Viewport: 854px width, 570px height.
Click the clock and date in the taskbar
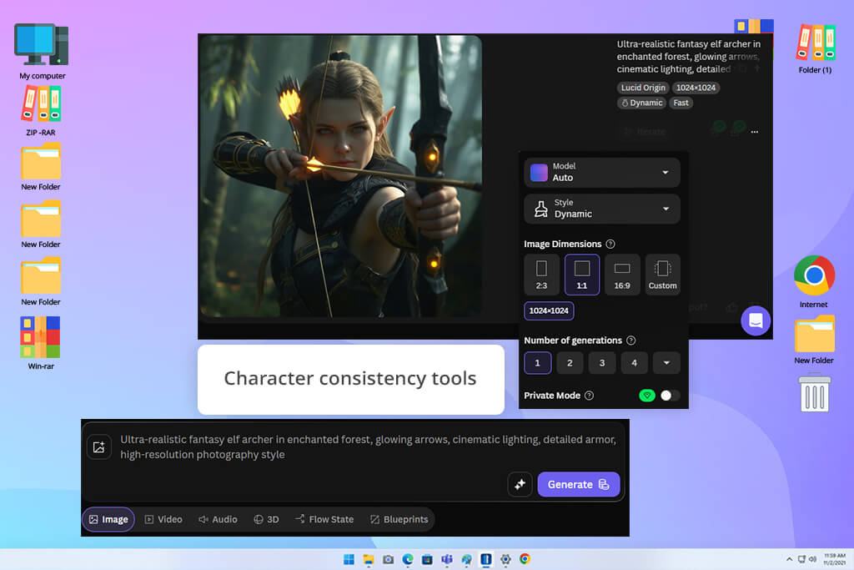834,559
